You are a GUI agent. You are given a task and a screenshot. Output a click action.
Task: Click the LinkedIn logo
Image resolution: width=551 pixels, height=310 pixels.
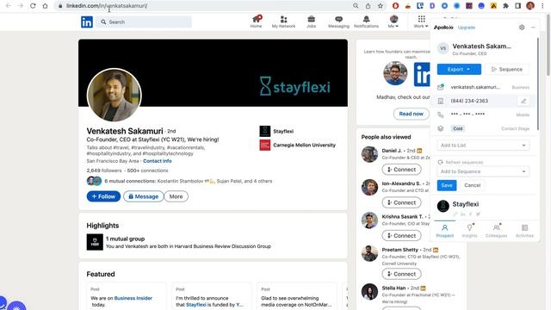87,22
